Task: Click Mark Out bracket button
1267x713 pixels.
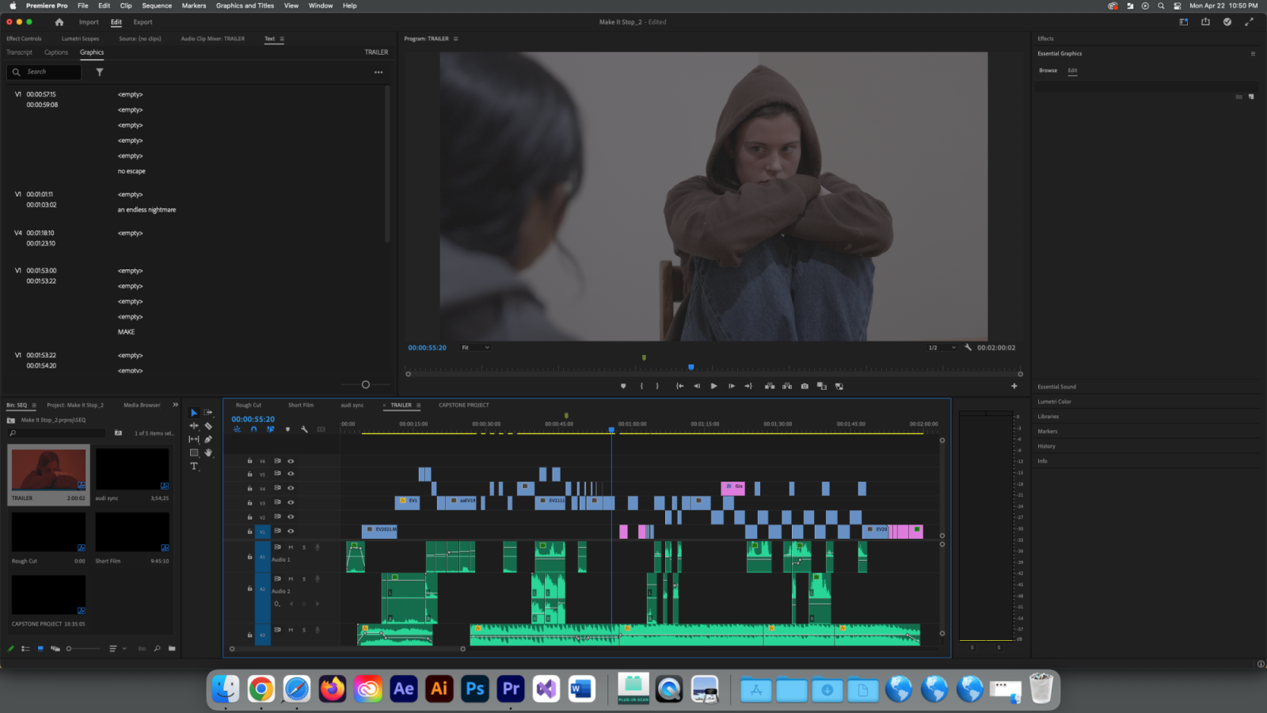Action: [x=657, y=387]
